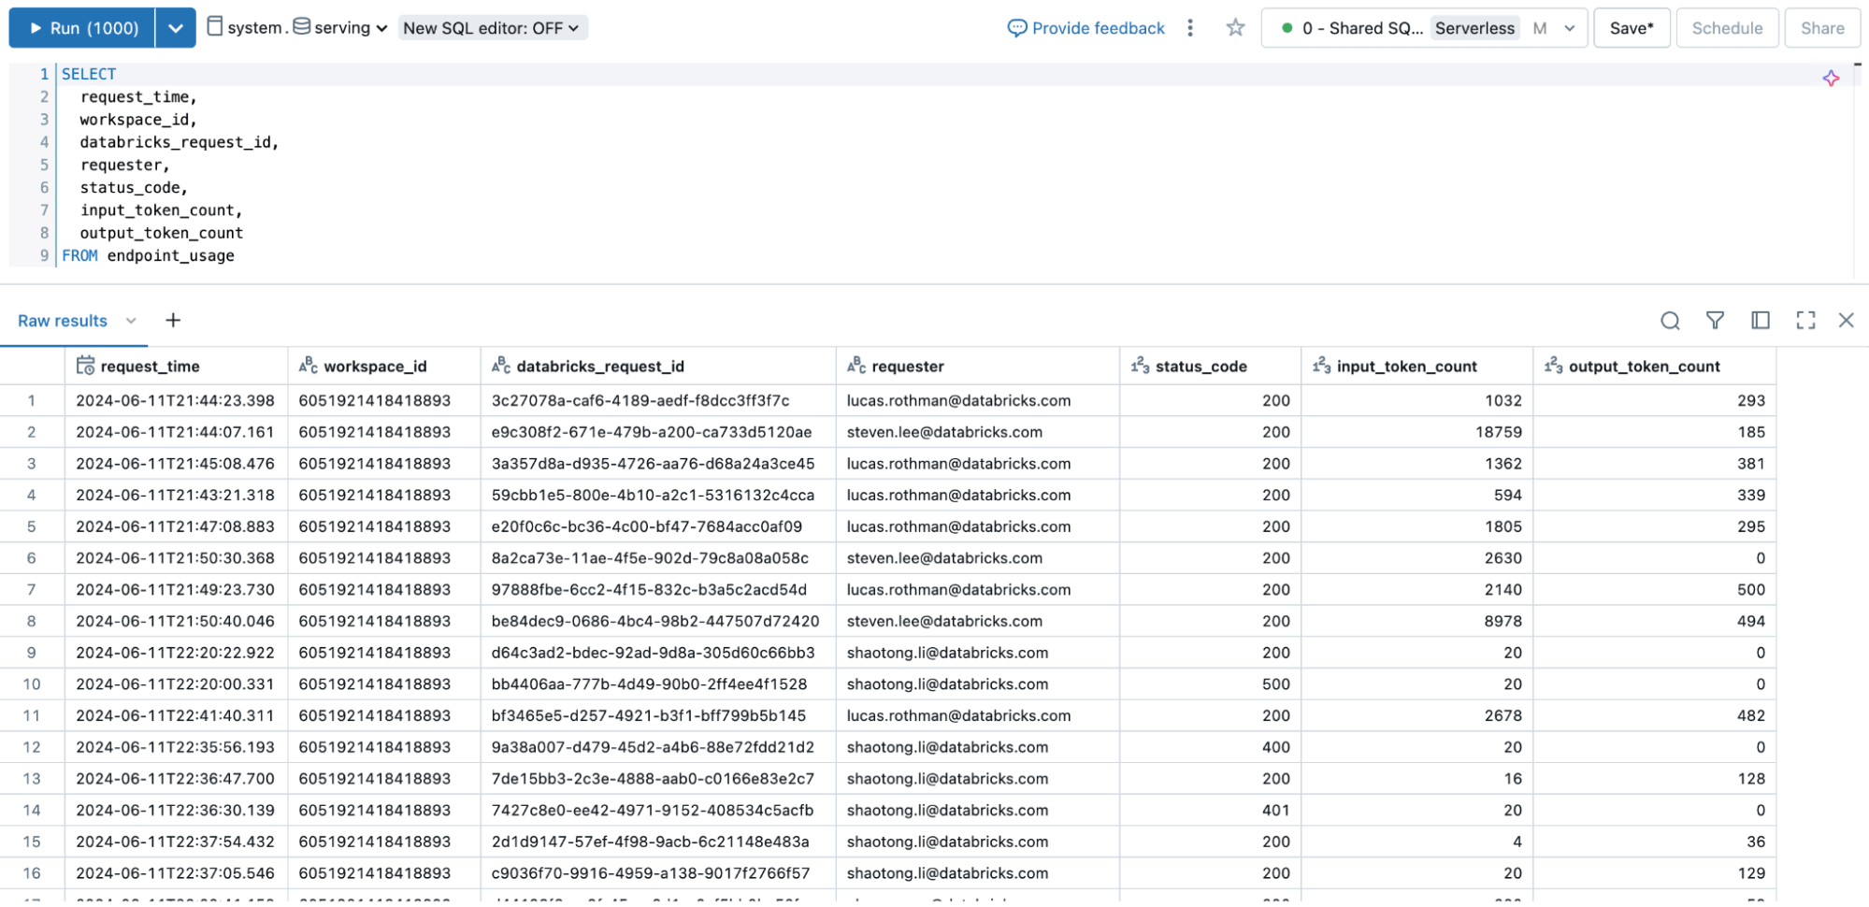This screenshot has width=1869, height=907.
Task: Open the kebab more-options menu
Action: 1190,28
